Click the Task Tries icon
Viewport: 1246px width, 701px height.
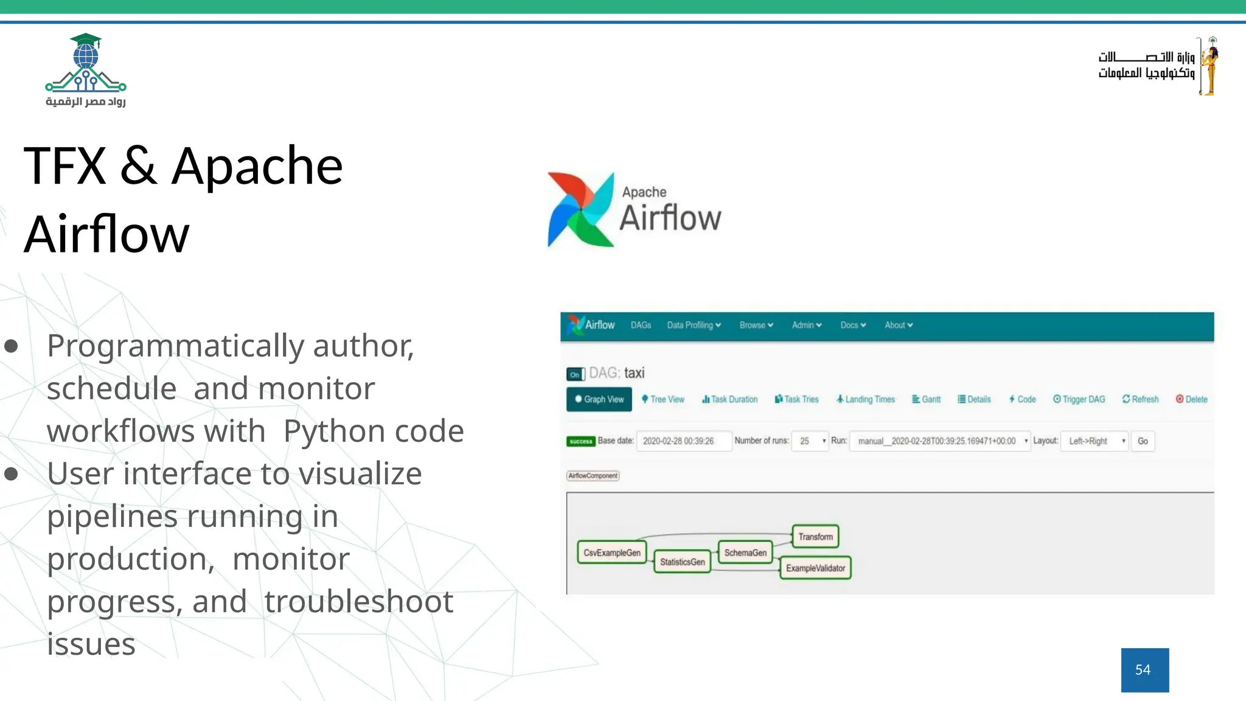pyautogui.click(x=779, y=399)
